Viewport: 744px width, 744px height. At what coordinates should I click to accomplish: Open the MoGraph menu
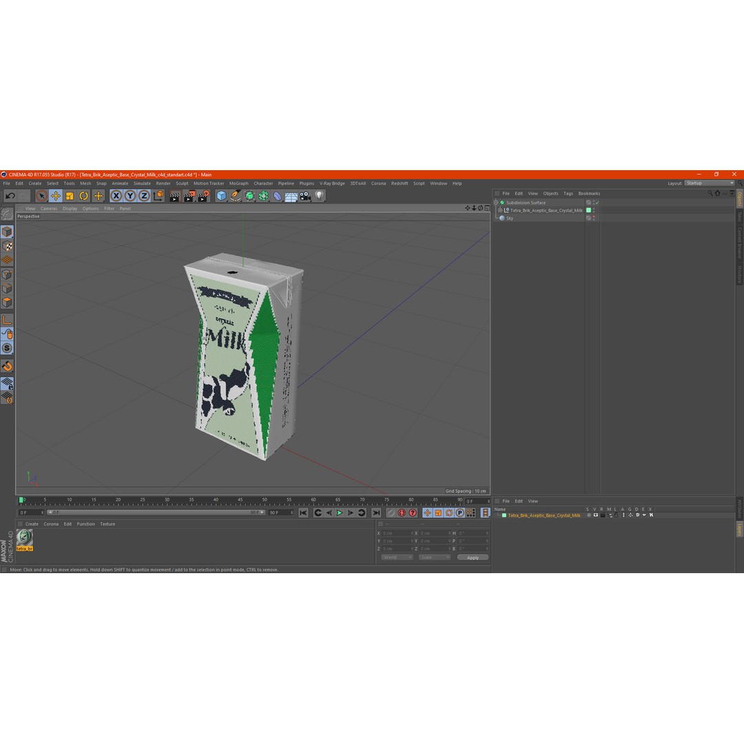coord(238,183)
